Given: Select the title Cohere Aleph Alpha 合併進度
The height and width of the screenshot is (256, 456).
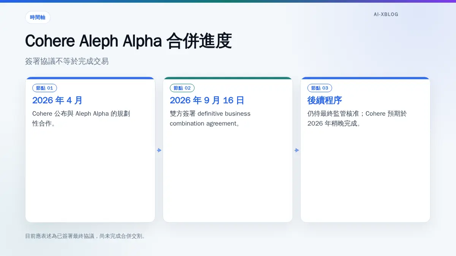Looking at the screenshot, I should tap(128, 41).
